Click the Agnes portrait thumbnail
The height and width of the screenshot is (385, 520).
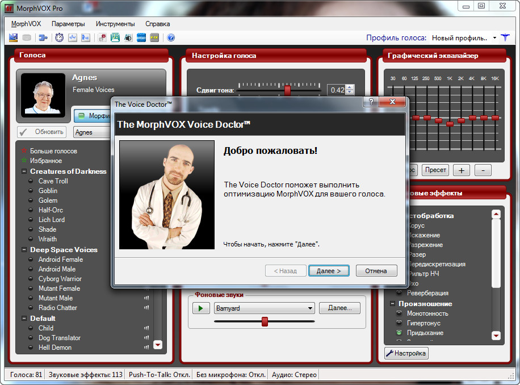[43, 95]
